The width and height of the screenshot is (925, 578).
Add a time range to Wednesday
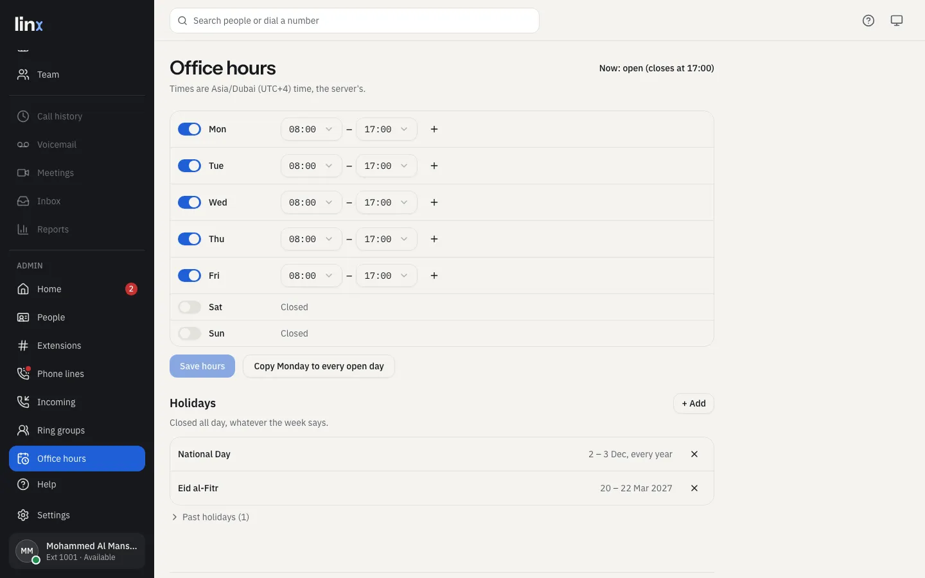[x=434, y=202]
